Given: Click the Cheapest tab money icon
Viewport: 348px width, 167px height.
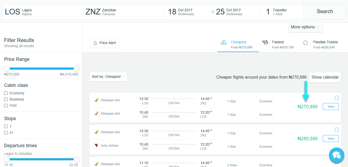Looking at the screenshot, I should pyautogui.click(x=224, y=43).
